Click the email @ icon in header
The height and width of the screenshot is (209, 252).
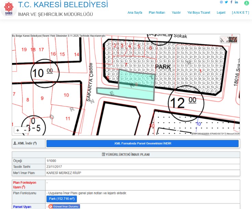pos(221,2)
